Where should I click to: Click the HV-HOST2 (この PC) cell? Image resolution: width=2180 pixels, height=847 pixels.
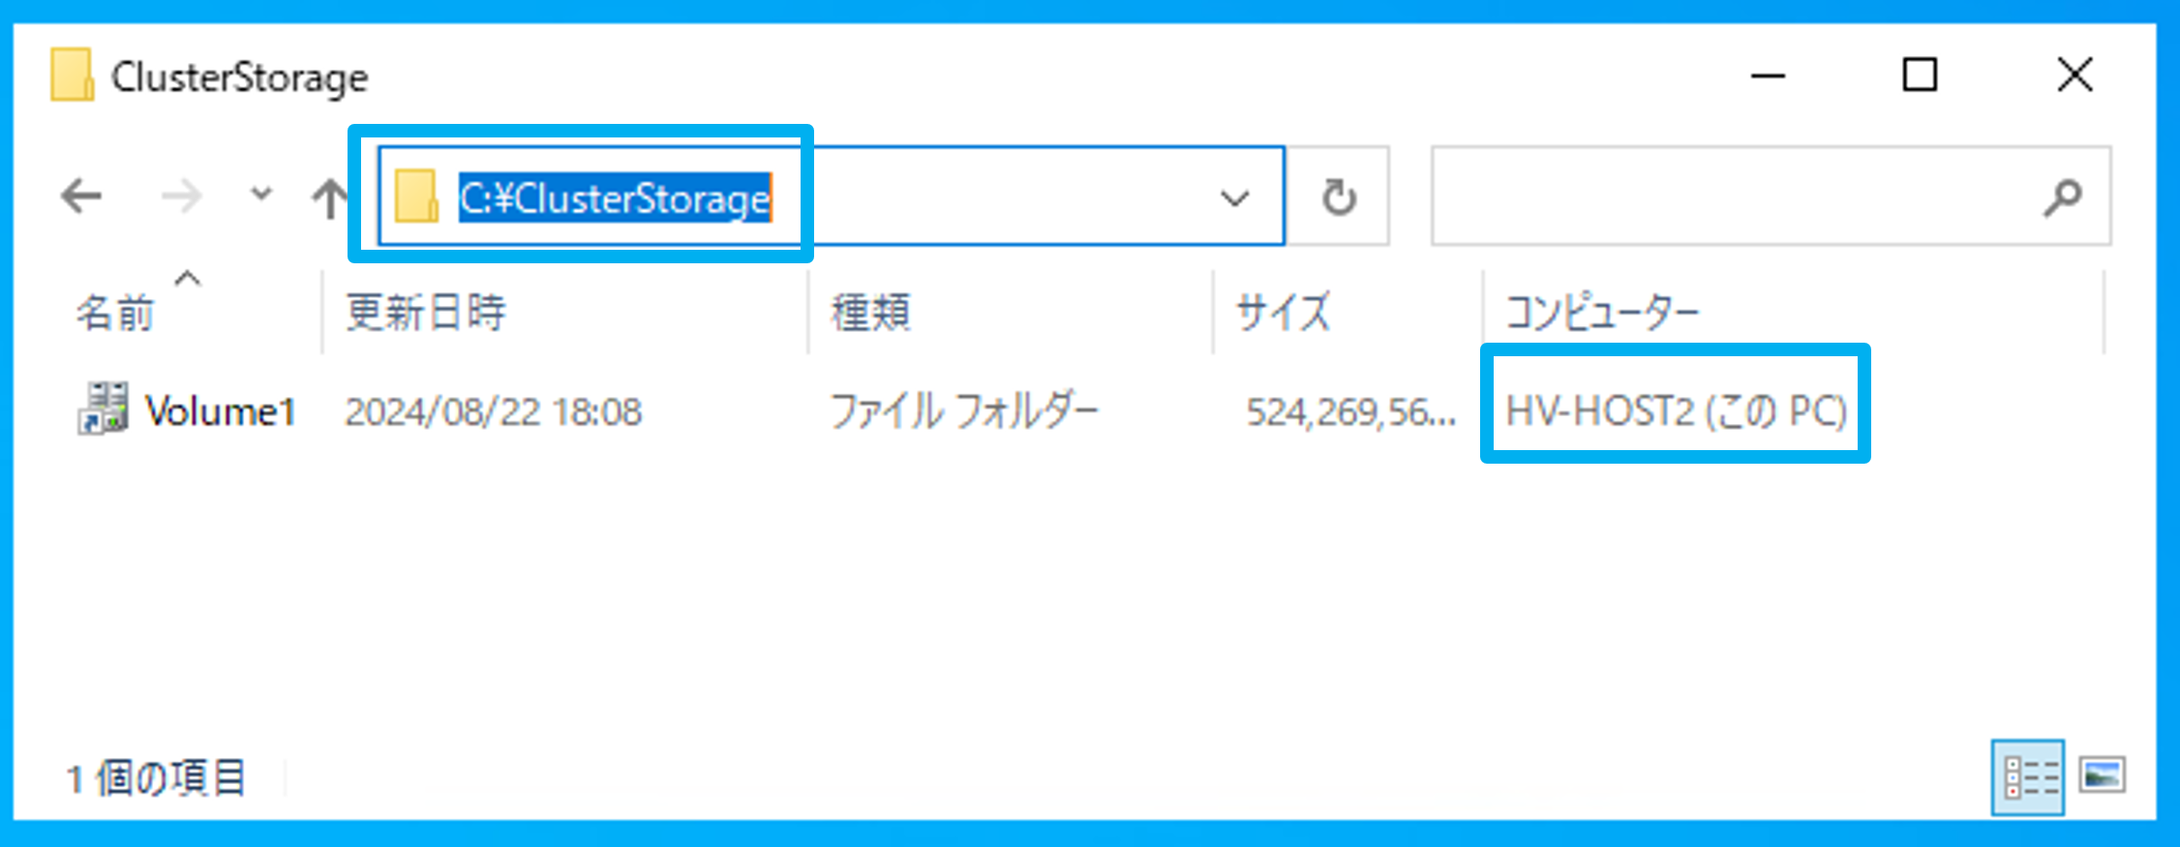(x=1677, y=411)
